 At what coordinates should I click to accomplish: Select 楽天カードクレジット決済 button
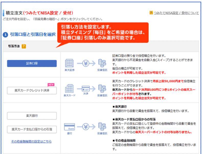point(32,90)
